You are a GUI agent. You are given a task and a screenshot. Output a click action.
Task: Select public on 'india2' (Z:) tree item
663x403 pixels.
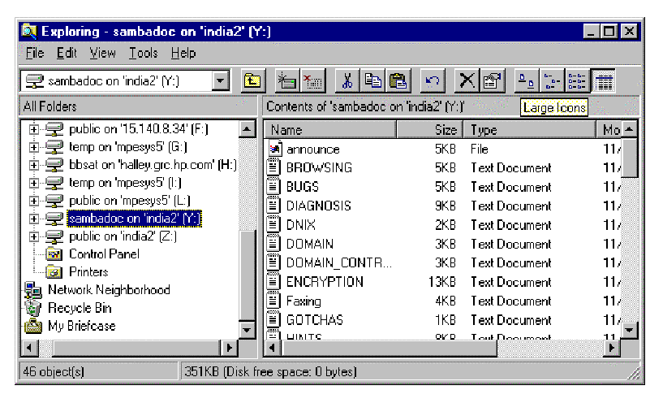pos(123,236)
